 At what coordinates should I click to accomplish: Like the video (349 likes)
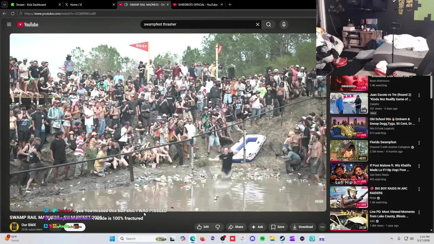pos(203,227)
